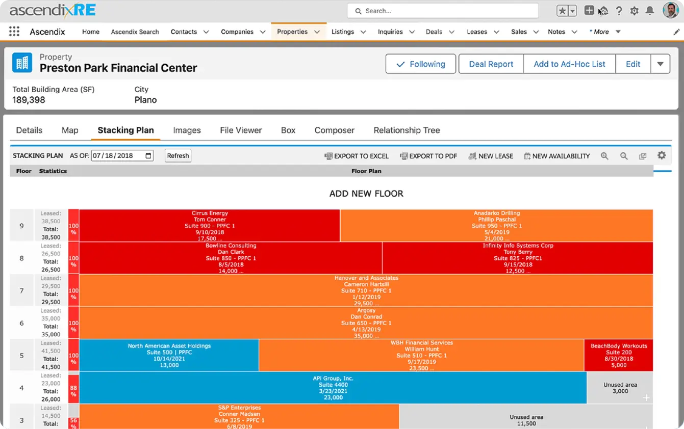Open the File Viewer tab
Image resolution: width=684 pixels, height=429 pixels.
[241, 130]
